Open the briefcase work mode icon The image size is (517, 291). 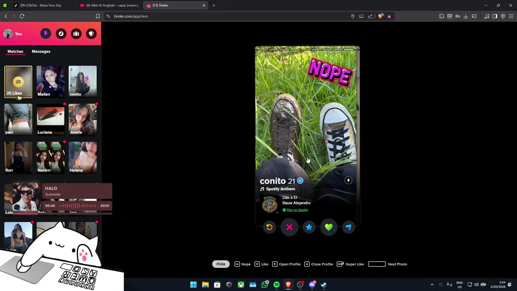click(76, 34)
